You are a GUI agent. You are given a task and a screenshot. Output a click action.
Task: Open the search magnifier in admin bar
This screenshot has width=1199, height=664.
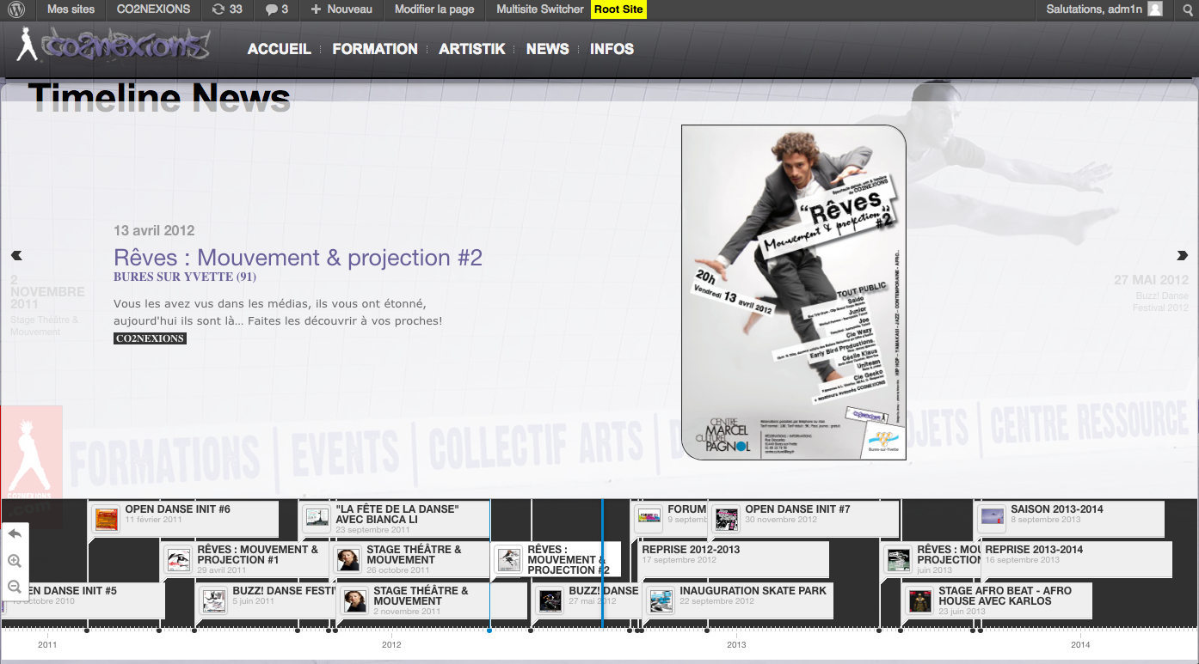pyautogui.click(x=1188, y=9)
